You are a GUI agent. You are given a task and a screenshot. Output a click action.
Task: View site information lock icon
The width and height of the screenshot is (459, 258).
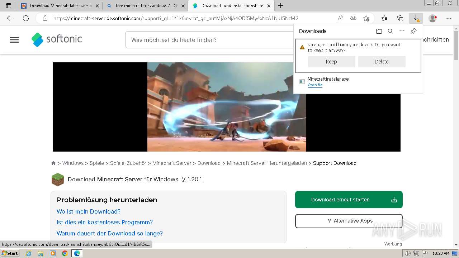click(45, 18)
